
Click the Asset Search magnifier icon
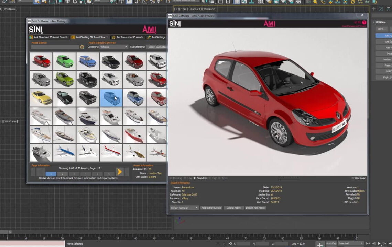tap(81, 47)
